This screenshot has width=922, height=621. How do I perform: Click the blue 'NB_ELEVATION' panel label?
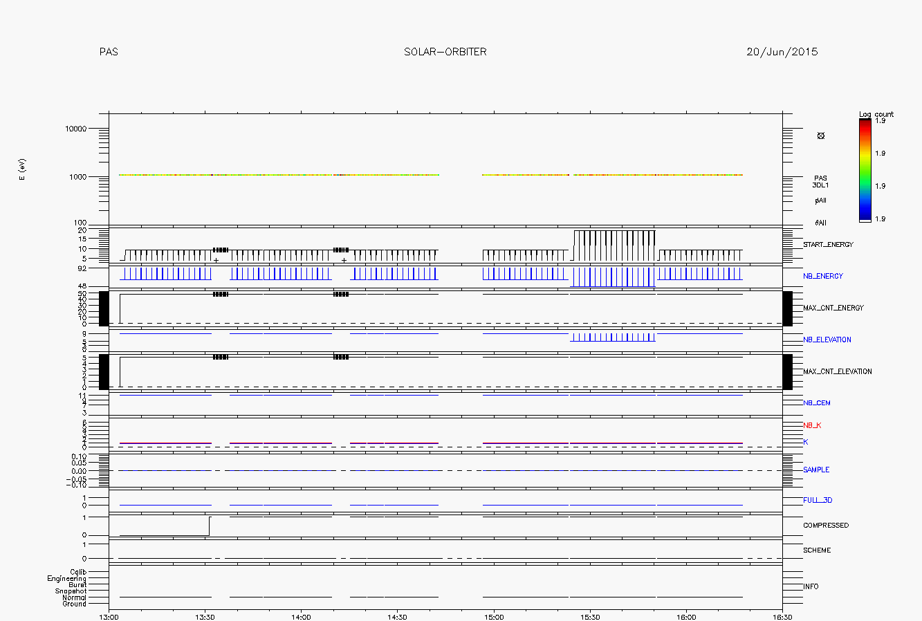[x=827, y=340]
